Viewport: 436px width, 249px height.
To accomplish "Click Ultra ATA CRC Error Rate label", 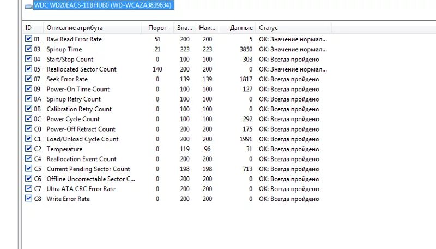I will pyautogui.click(x=81, y=189).
